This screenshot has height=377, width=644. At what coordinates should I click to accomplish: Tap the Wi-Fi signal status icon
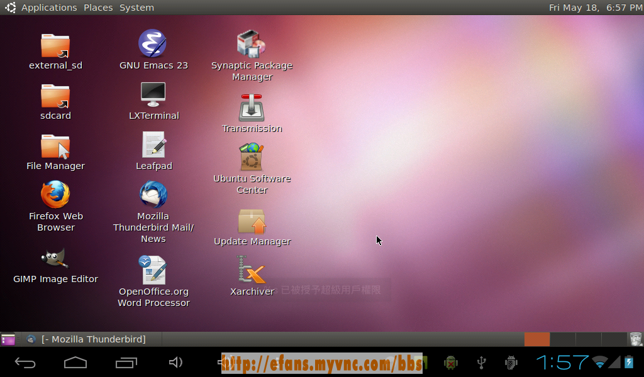pos(599,362)
